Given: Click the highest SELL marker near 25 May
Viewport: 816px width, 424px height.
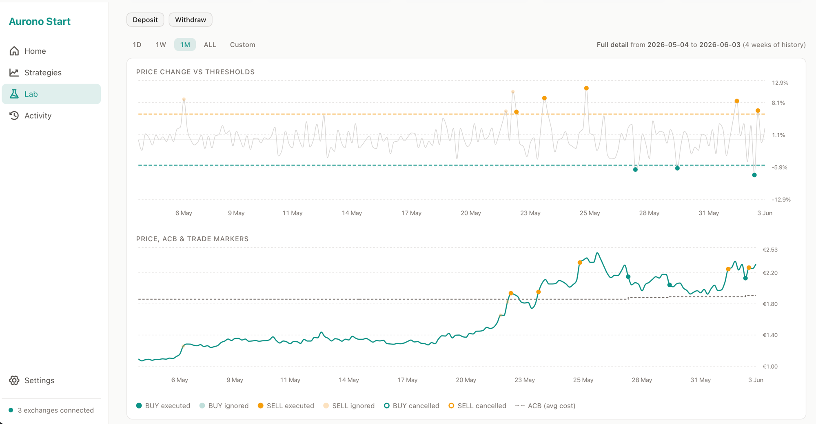Looking at the screenshot, I should point(586,88).
